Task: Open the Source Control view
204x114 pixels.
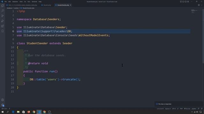Action: 3,16
